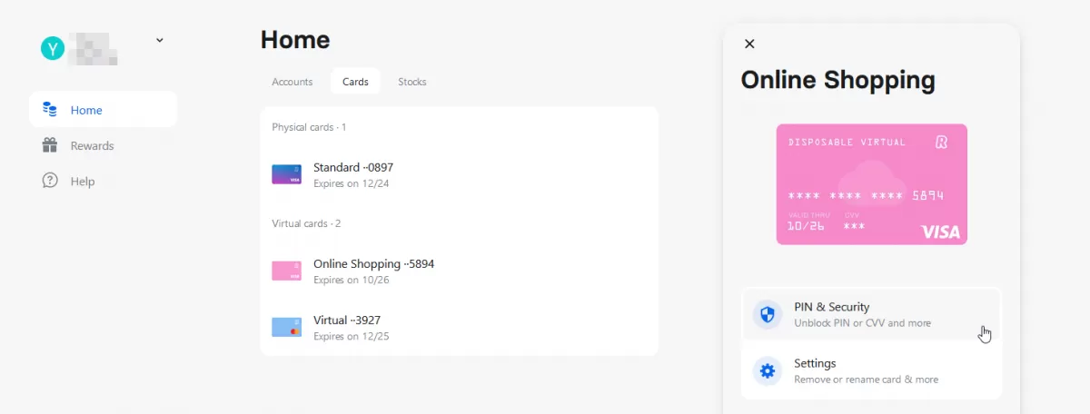Screen dimensions: 1090x414
Task: Click the large pink disposable virtual card
Action: tap(872, 184)
